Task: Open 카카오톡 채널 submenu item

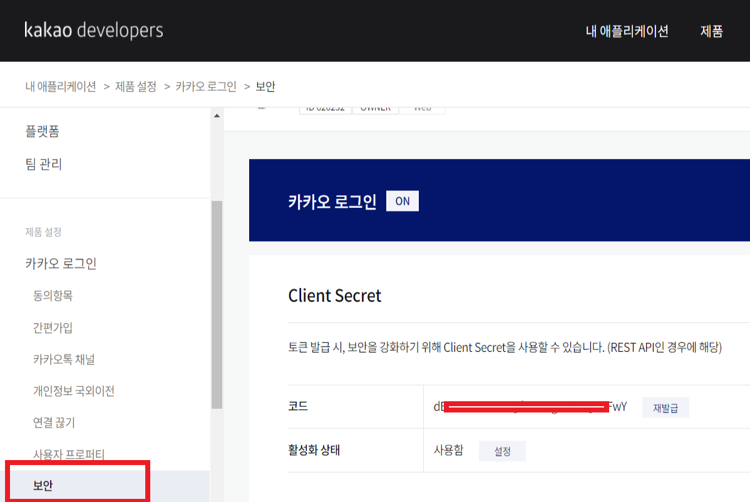Action: 64,359
